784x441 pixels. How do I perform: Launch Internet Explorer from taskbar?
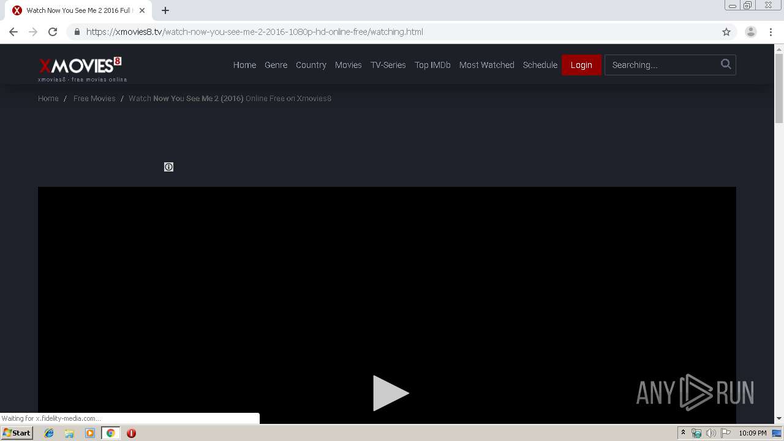pyautogui.click(x=49, y=433)
